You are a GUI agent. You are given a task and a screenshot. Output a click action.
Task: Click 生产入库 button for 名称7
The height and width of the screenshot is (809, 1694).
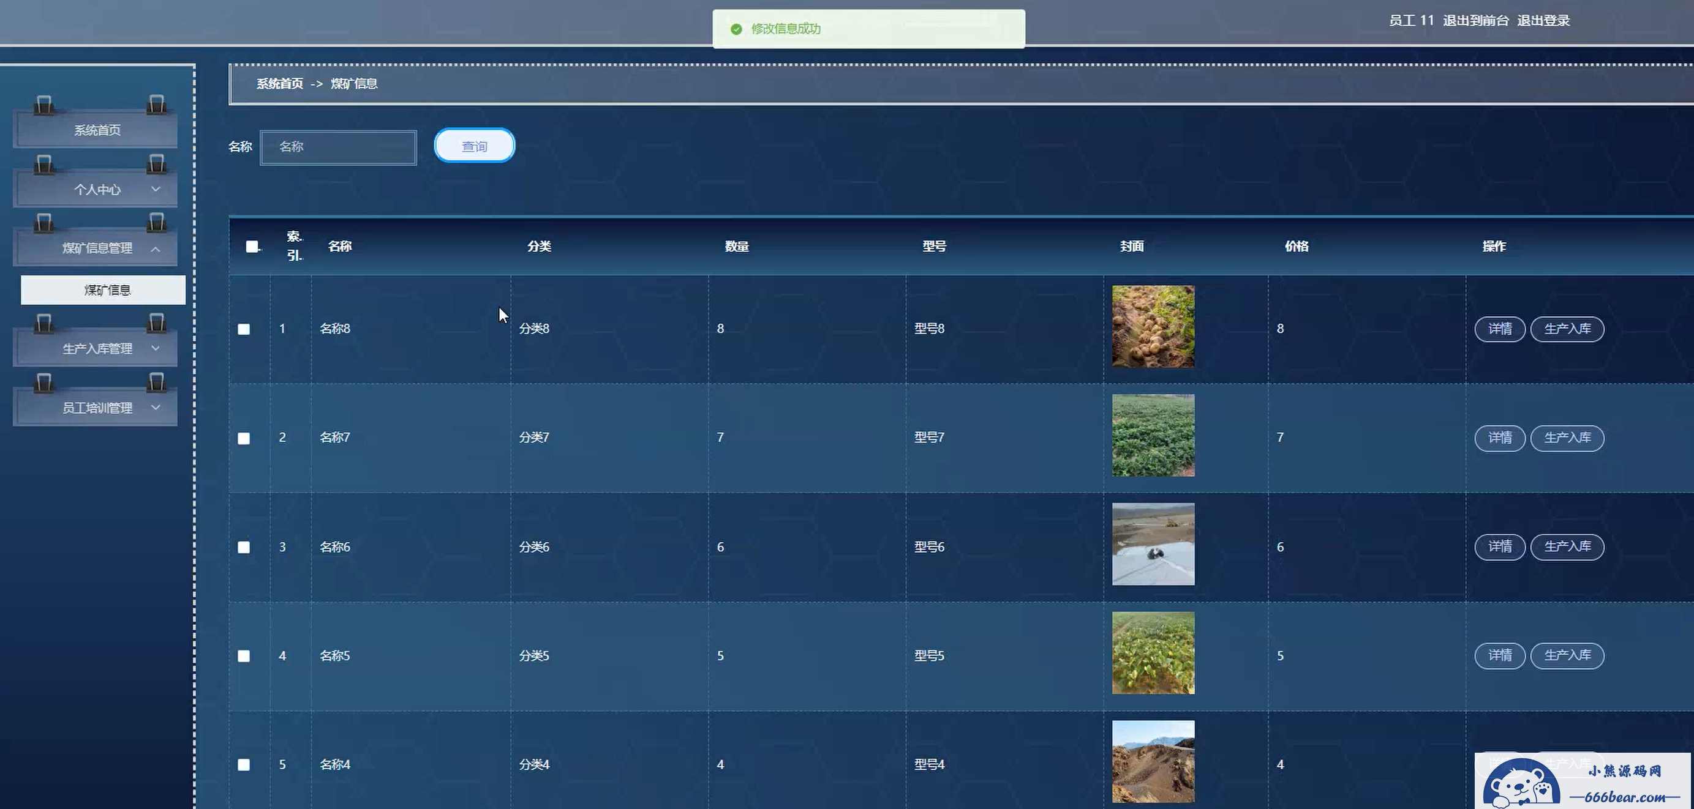coord(1567,438)
